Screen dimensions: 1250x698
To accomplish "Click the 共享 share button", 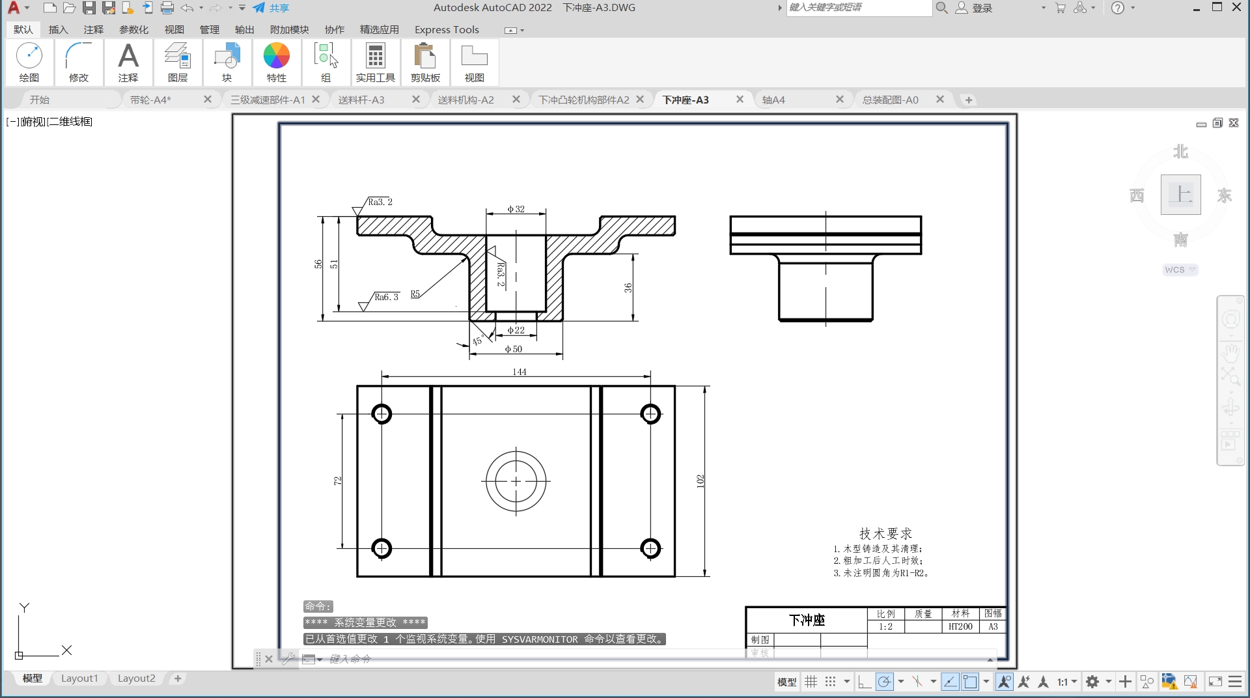I will tap(271, 8).
